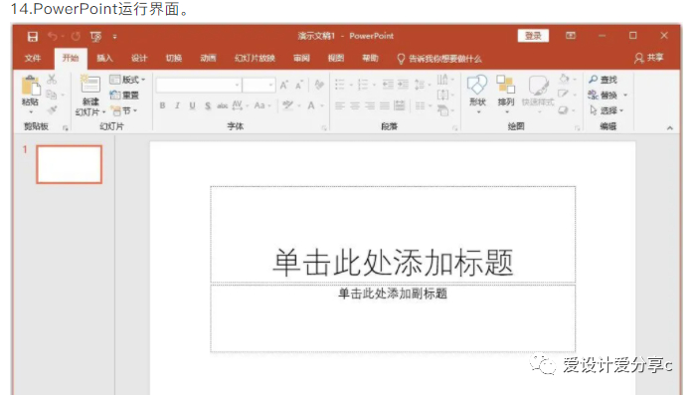Screen dimensions: 695x395
Task: Toggle Align Right paragraph
Action: pos(370,105)
